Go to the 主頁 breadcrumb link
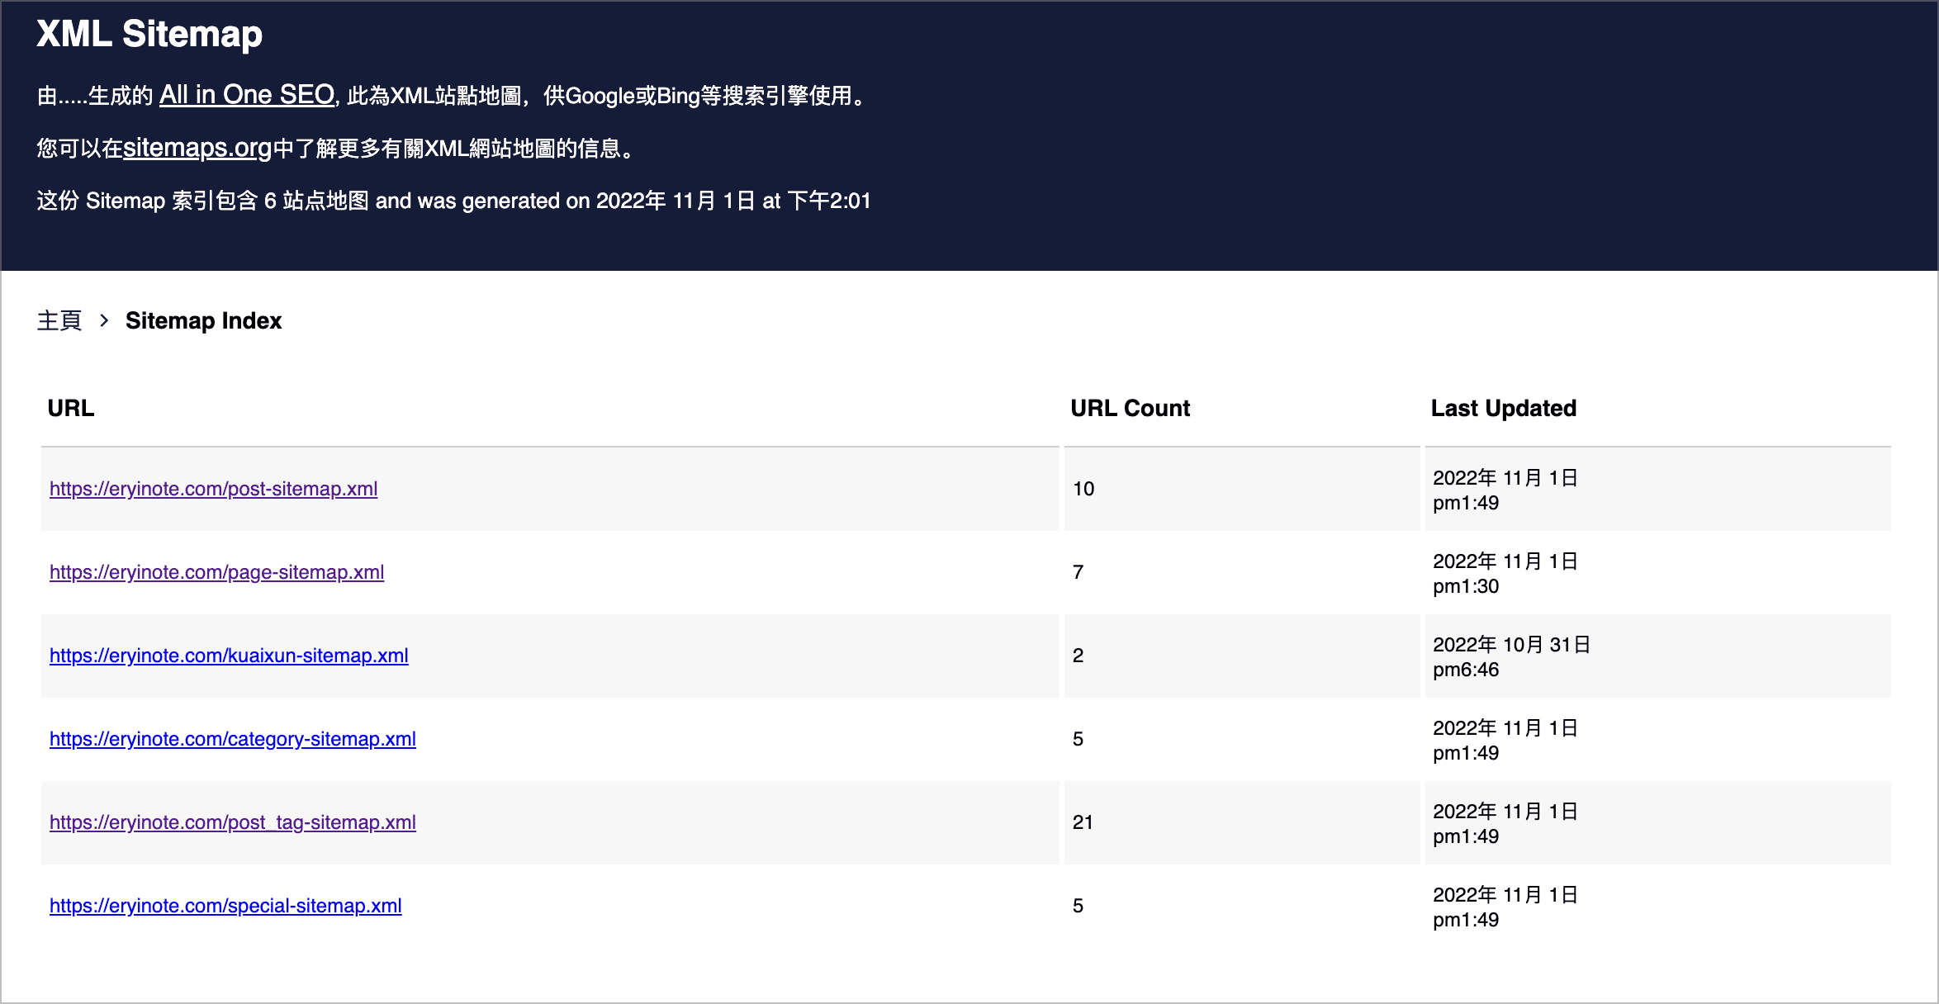1939x1004 pixels. click(x=59, y=320)
